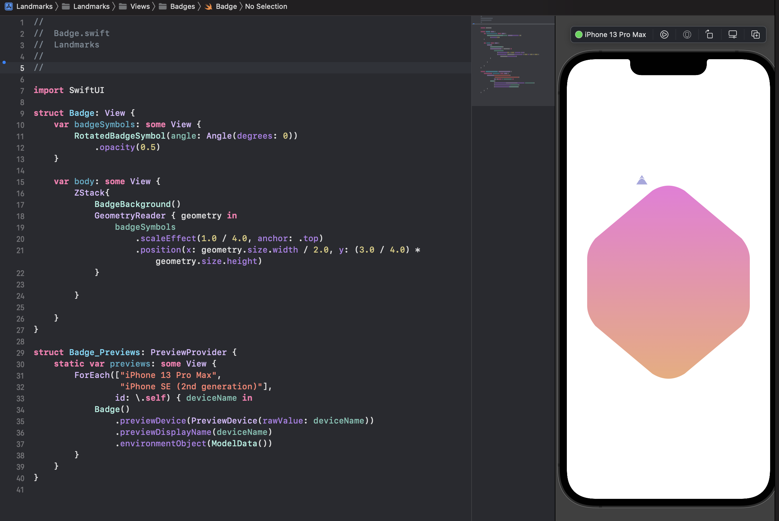The width and height of the screenshot is (779, 521).
Task: Toggle the breakpoint on line 5
Action: tap(4, 62)
